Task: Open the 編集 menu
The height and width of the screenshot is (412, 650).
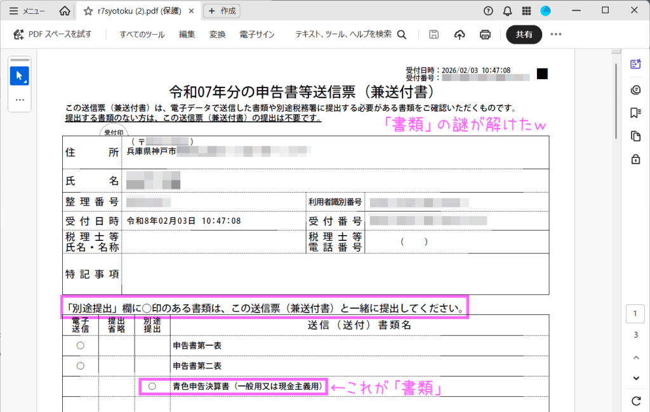Action: pos(187,35)
